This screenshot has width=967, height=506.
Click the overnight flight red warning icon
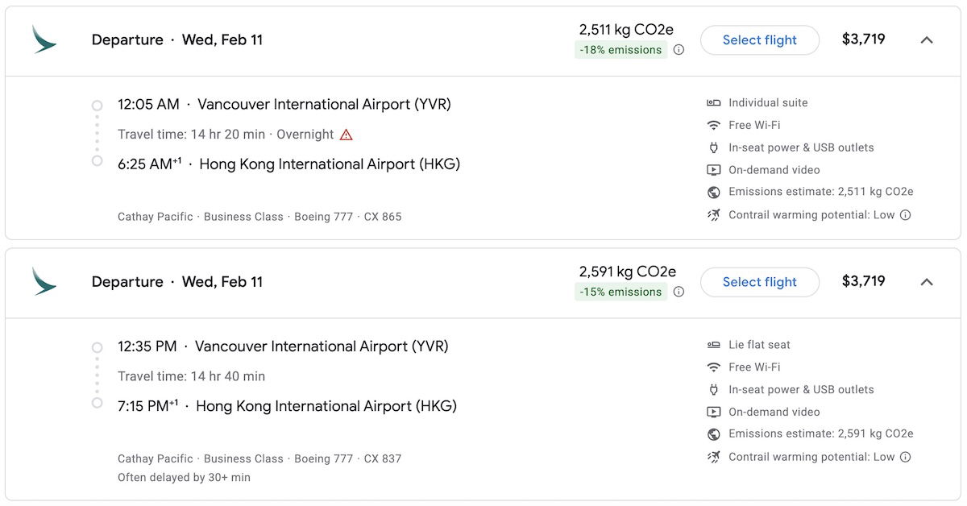(346, 135)
